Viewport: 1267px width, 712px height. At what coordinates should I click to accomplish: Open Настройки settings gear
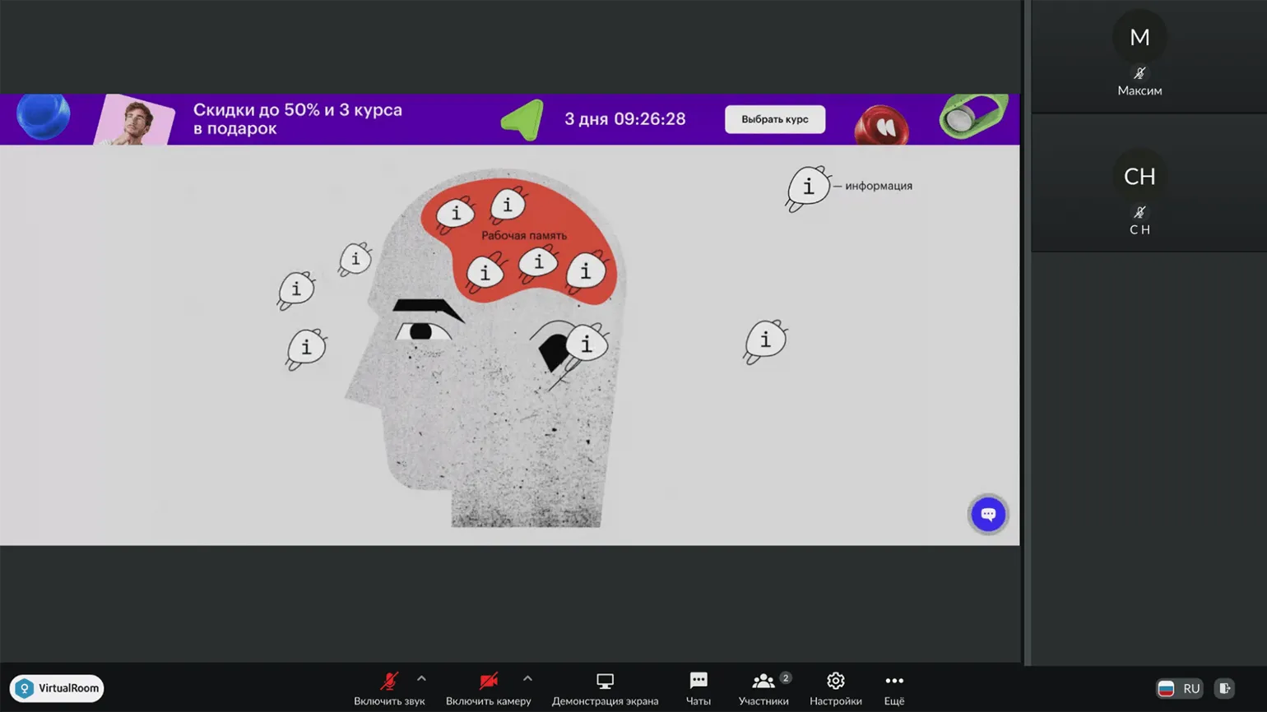(835, 689)
